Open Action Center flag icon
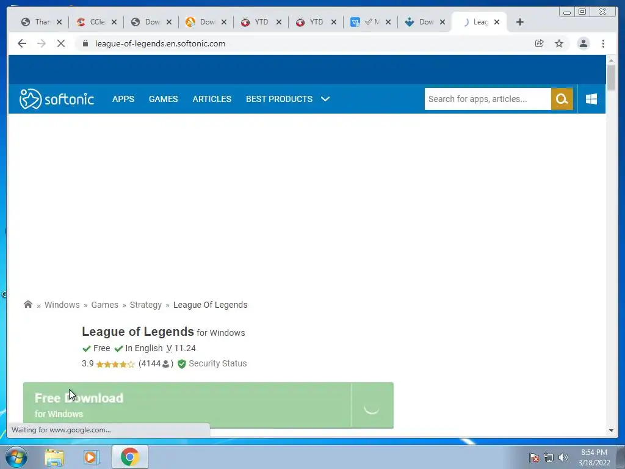This screenshot has width=625, height=469. point(534,457)
